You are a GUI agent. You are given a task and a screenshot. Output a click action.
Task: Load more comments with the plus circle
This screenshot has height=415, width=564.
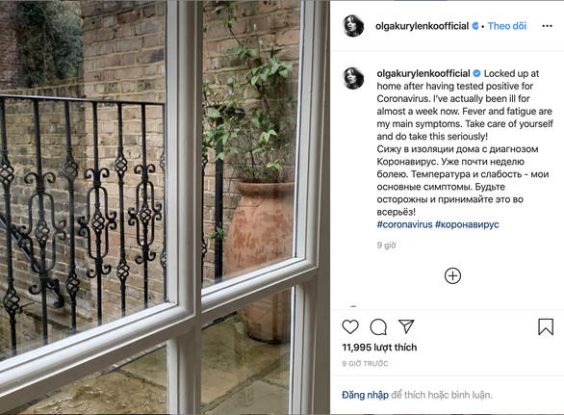click(x=452, y=276)
